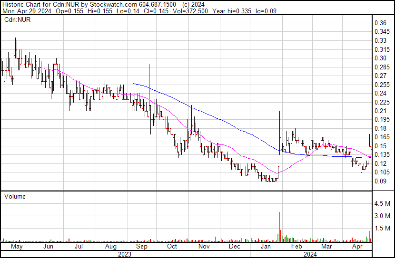Select the Oct month label on timeline
395x258 pixels.
click(172, 247)
